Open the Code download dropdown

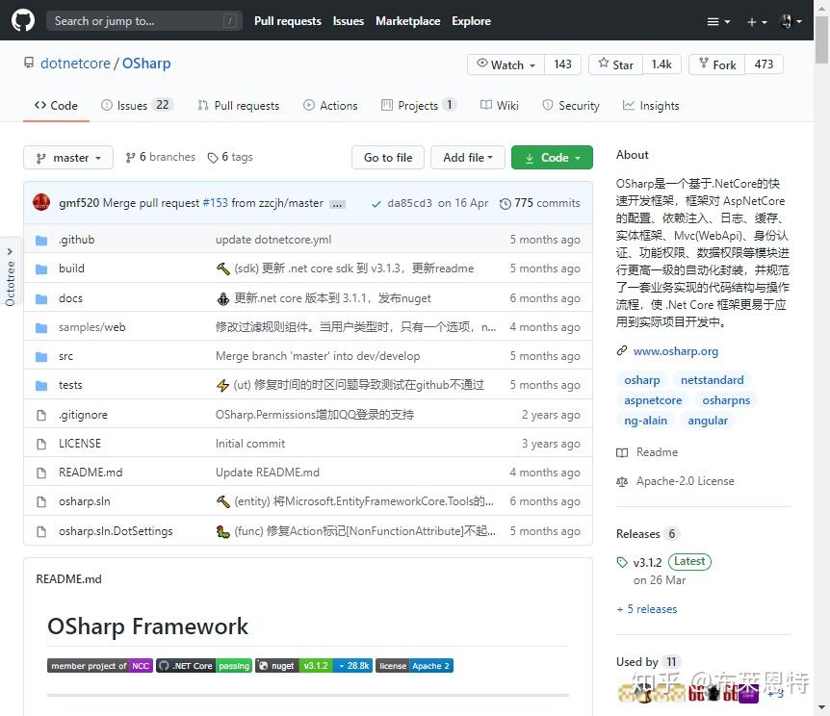pyautogui.click(x=552, y=156)
